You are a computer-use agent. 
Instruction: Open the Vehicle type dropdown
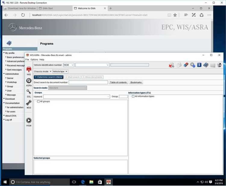(60, 72)
